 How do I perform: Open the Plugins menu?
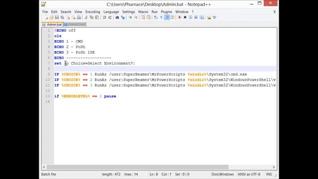pos(166,12)
